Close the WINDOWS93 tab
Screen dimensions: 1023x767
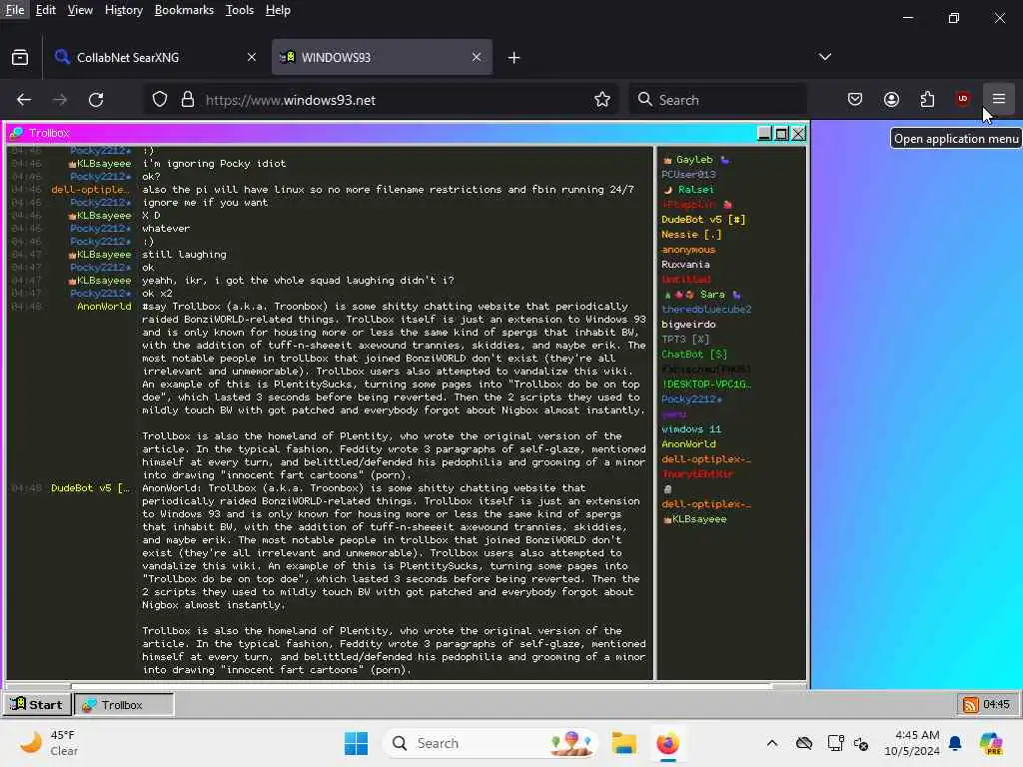[x=477, y=57]
